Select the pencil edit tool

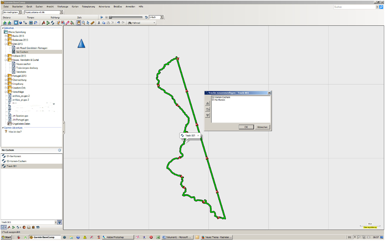tap(58, 23)
